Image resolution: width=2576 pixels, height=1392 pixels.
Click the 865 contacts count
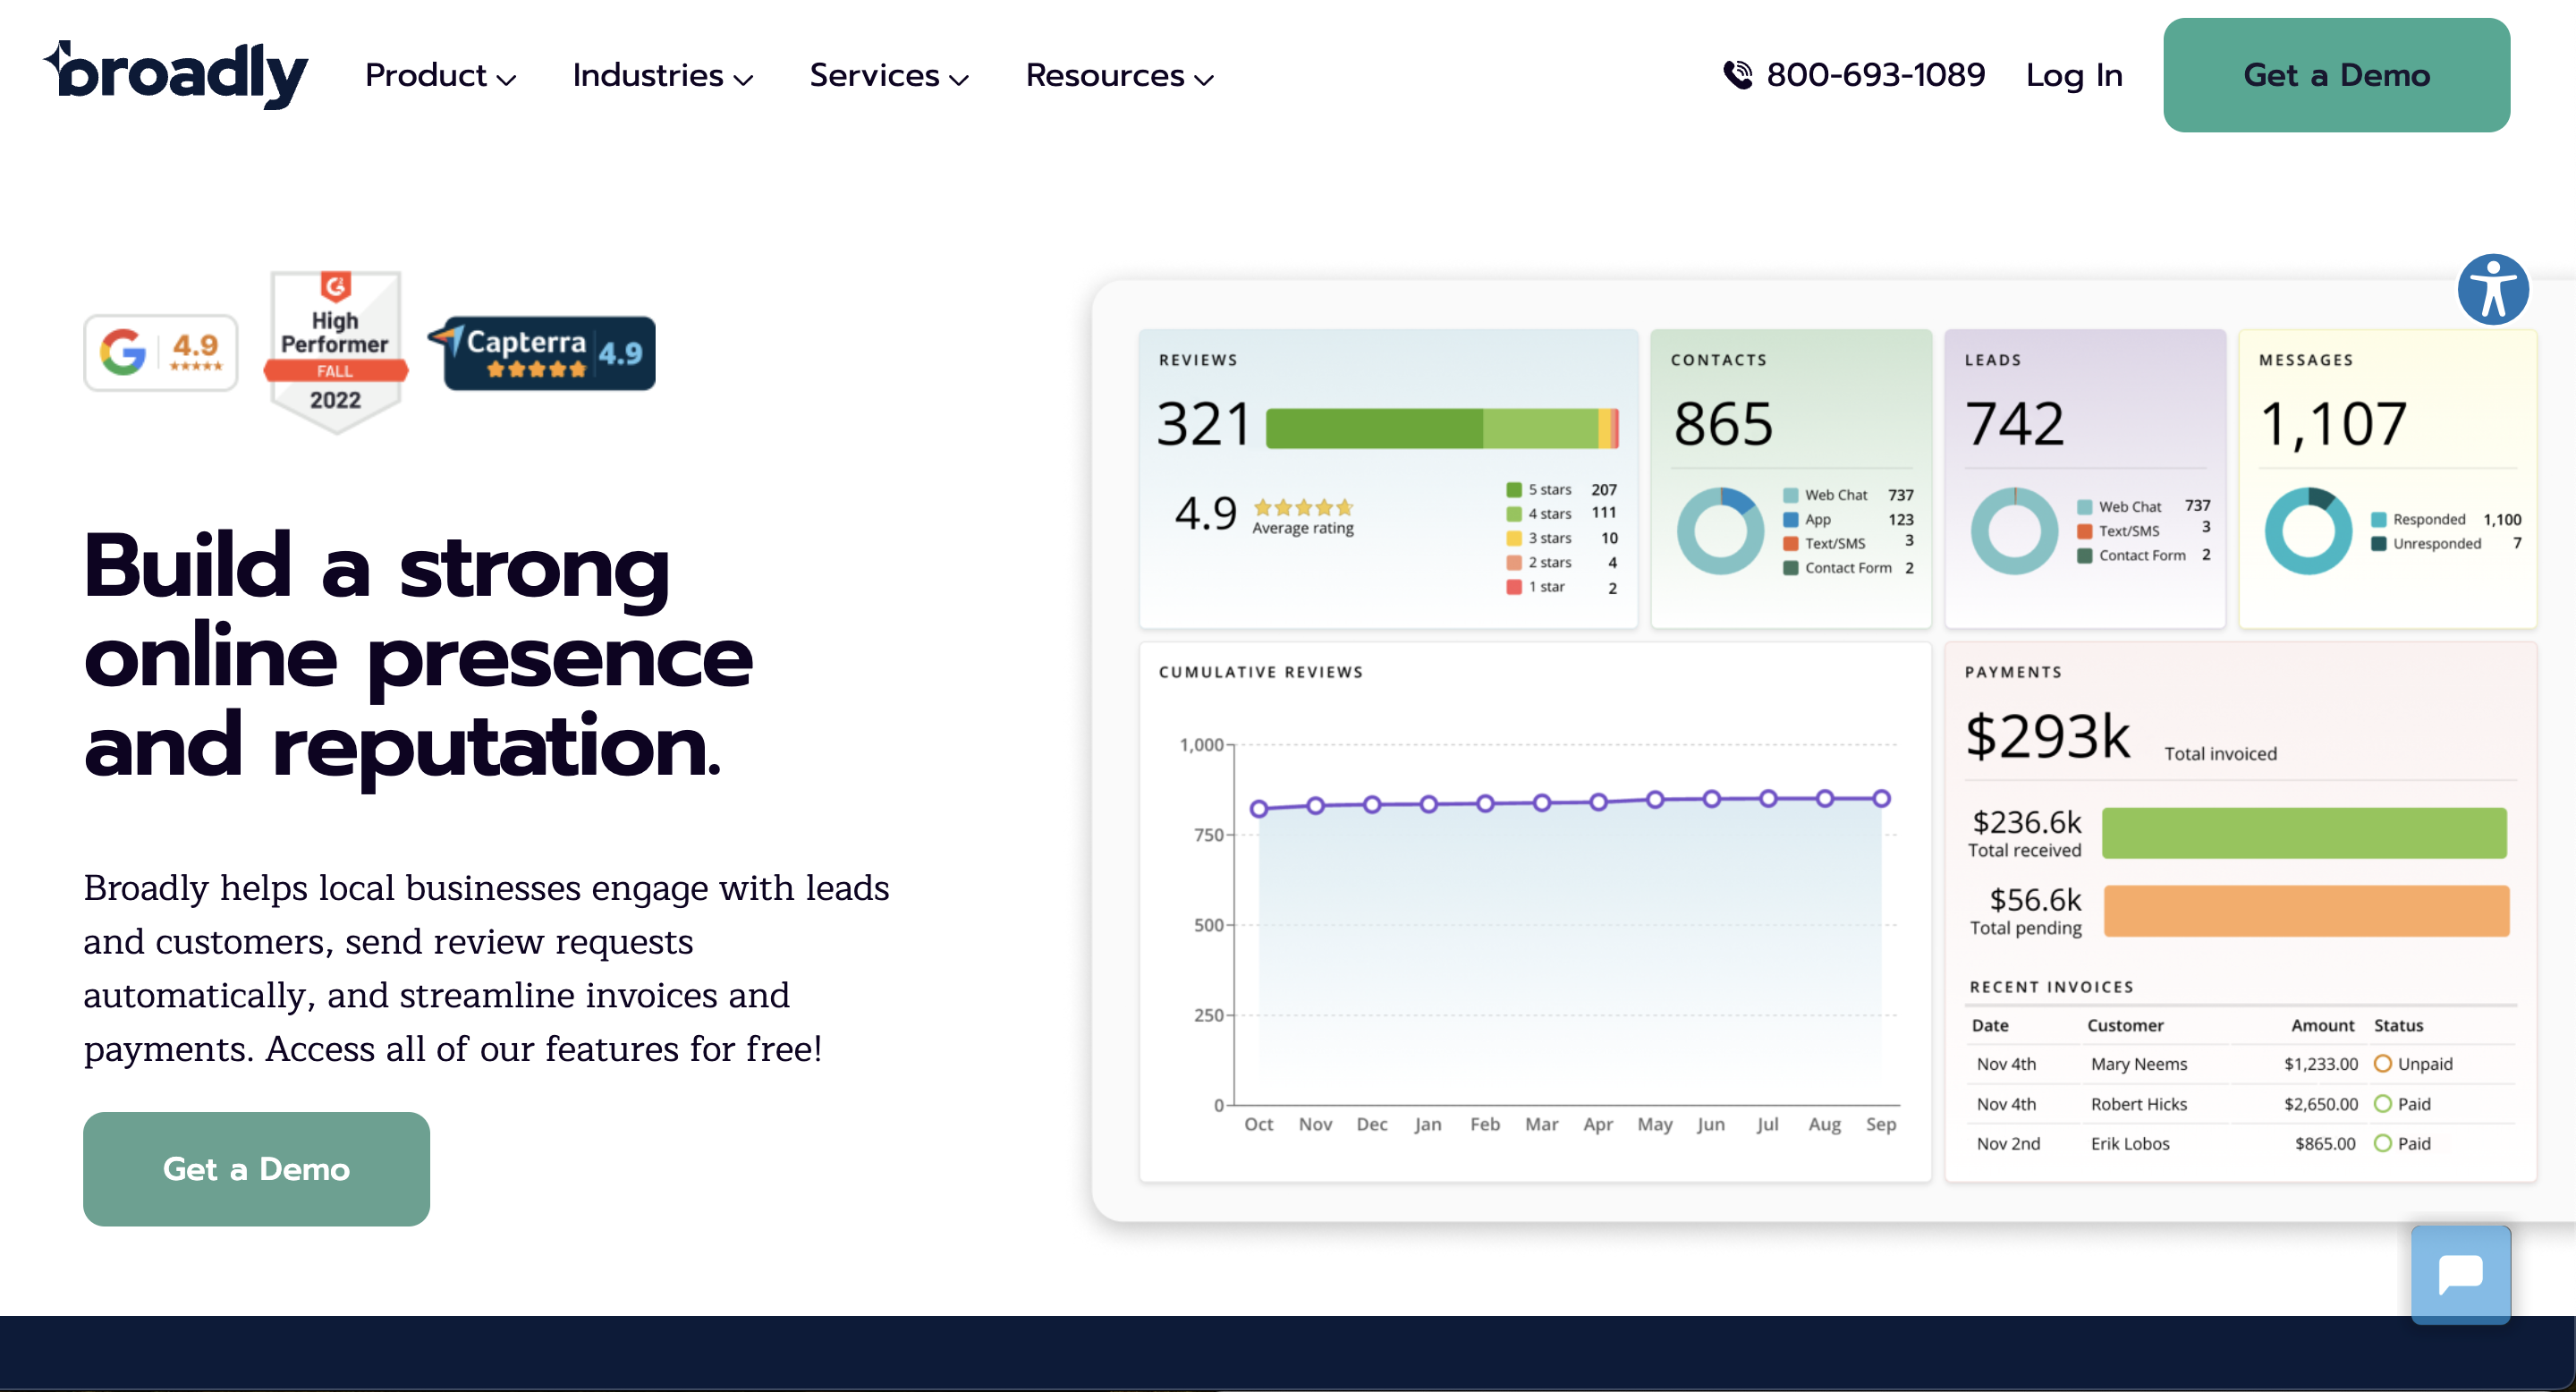click(1723, 424)
